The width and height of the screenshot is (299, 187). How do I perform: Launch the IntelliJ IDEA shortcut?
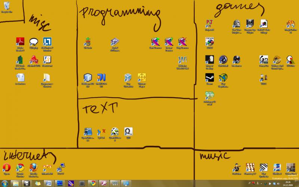click(x=101, y=78)
